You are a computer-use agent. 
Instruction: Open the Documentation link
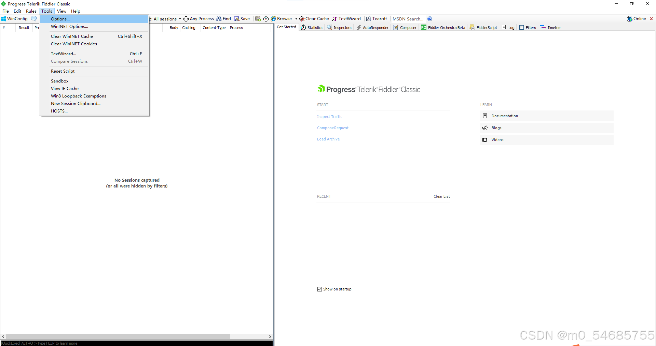(x=546, y=116)
